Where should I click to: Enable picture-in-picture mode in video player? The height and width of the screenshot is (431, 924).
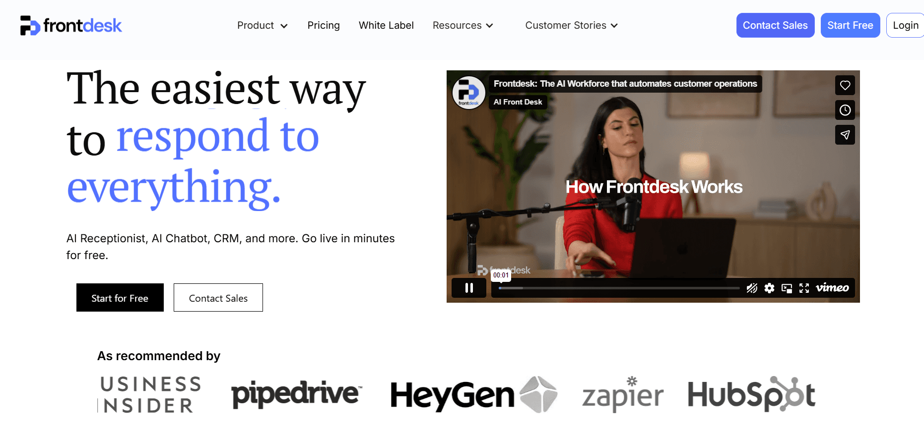[787, 288]
